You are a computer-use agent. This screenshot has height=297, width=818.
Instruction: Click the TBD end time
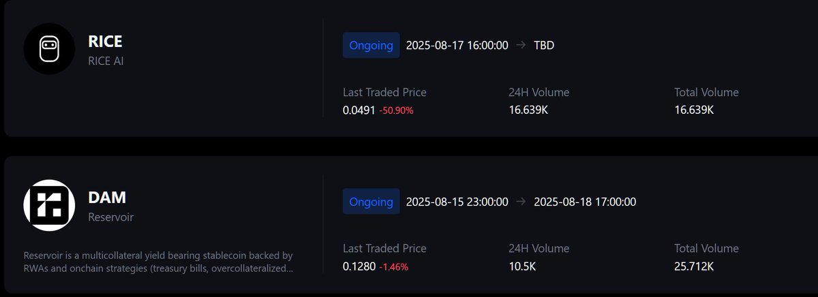click(545, 46)
